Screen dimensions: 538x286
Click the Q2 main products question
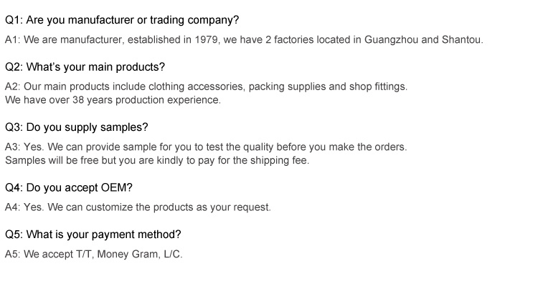(x=85, y=66)
